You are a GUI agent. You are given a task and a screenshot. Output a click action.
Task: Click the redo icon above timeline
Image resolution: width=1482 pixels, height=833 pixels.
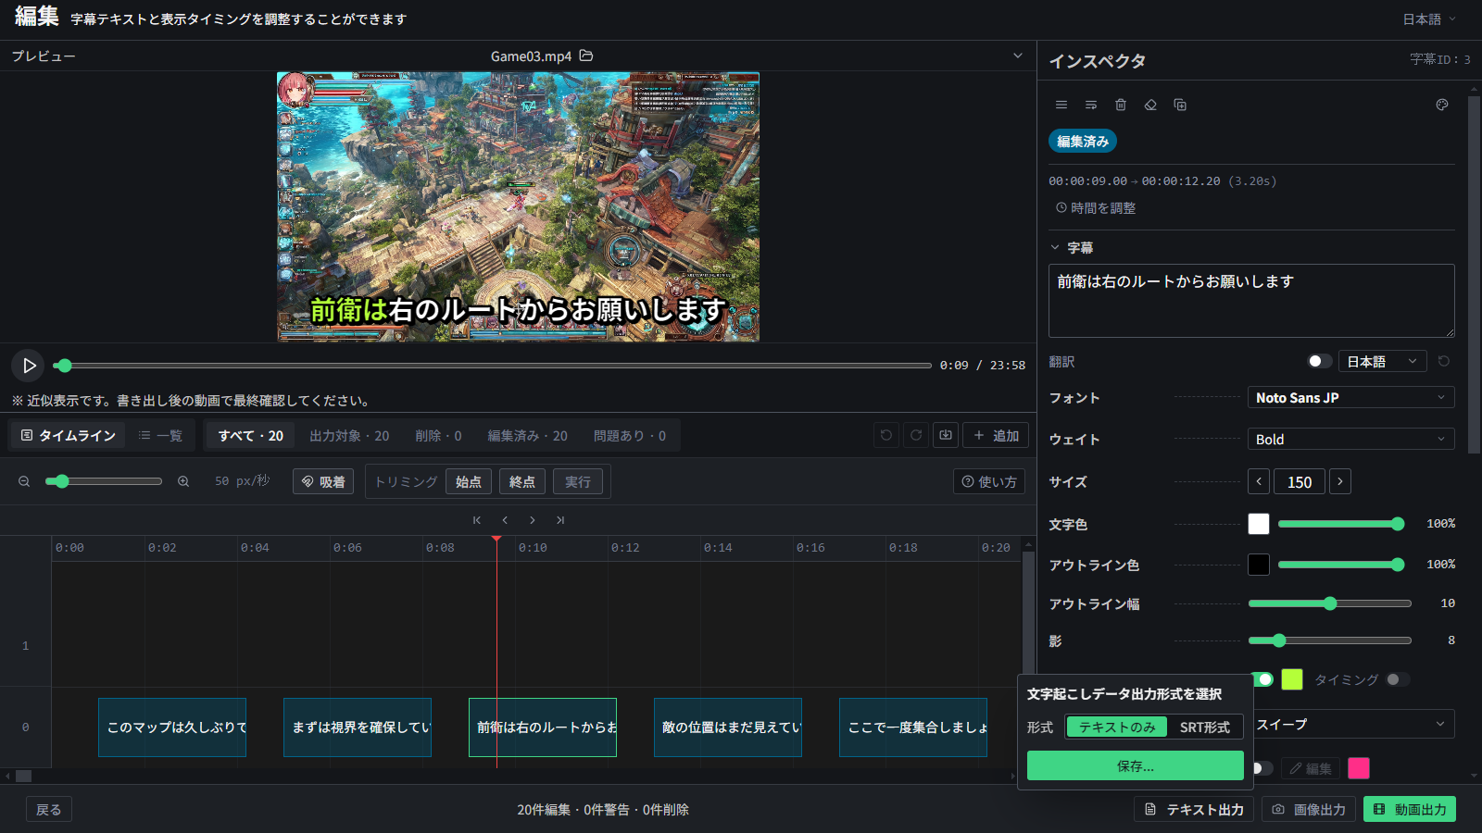tap(916, 435)
